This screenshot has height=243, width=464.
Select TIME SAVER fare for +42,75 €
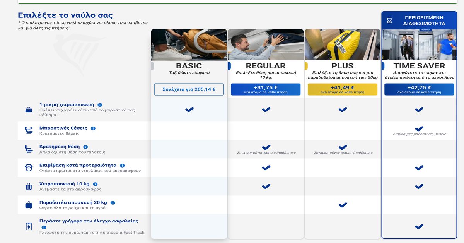[x=419, y=89]
